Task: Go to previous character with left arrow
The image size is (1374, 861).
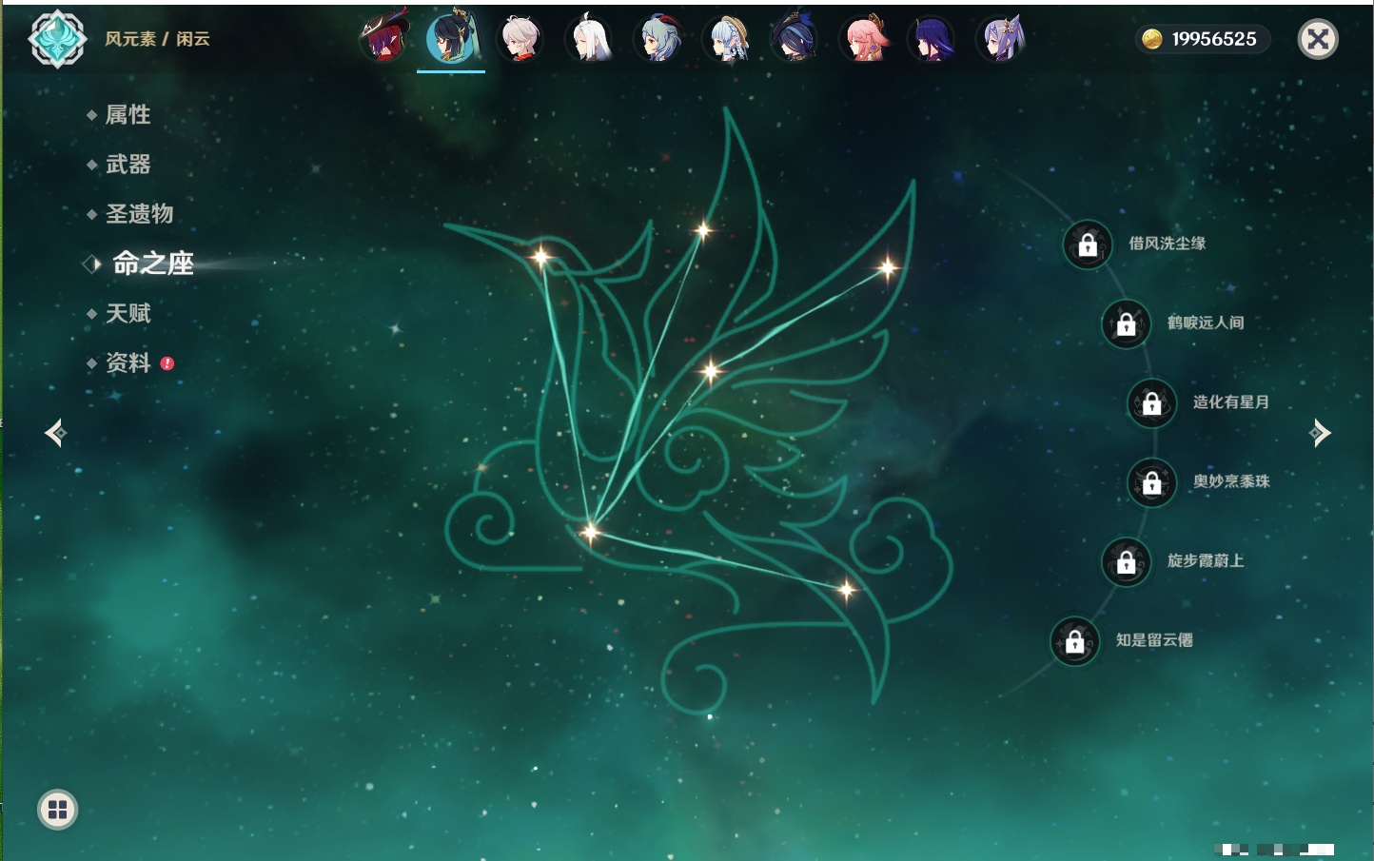Action: [55, 433]
